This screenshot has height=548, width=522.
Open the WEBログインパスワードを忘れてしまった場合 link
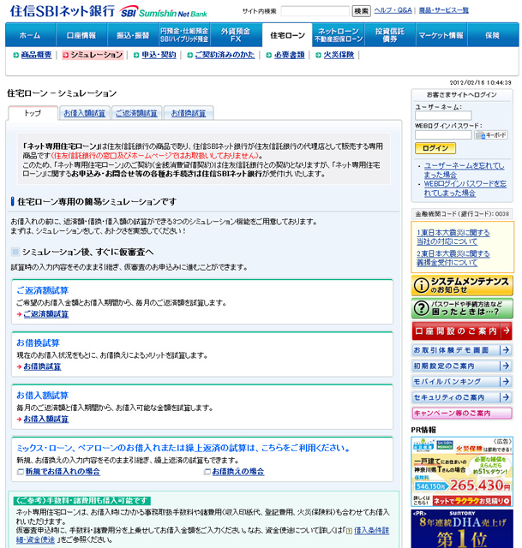click(465, 188)
